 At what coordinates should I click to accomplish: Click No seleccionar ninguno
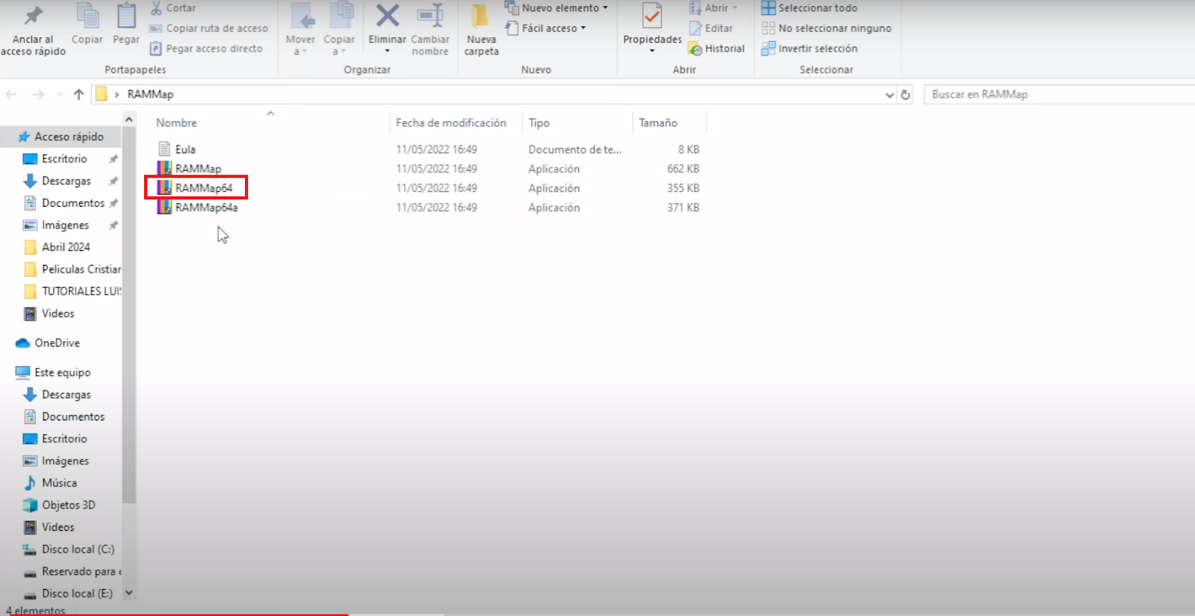pos(826,28)
